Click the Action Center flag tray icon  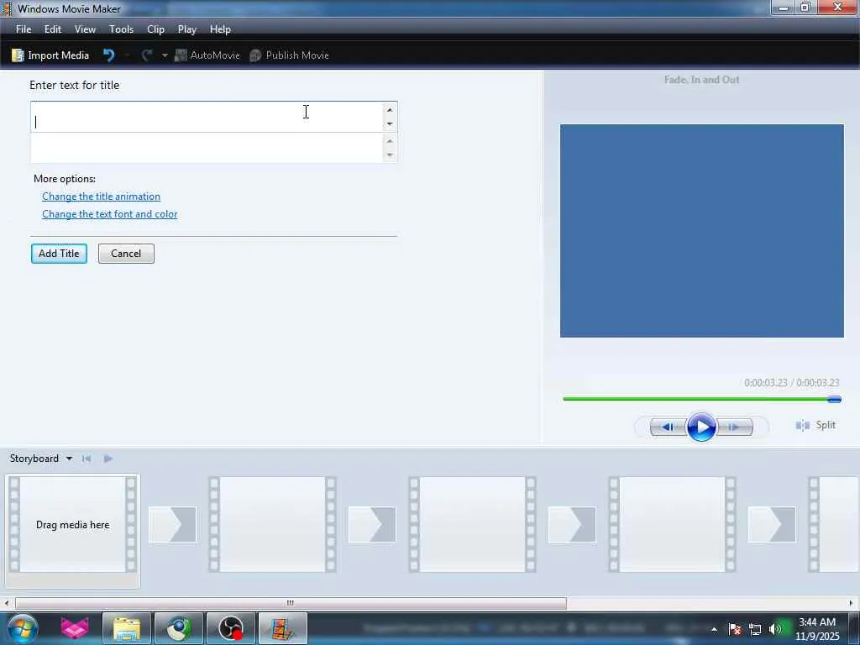tap(735, 629)
